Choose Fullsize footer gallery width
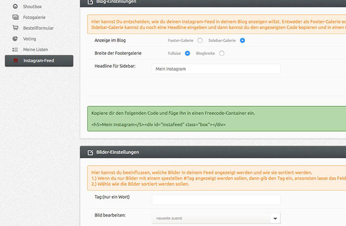 187,53
